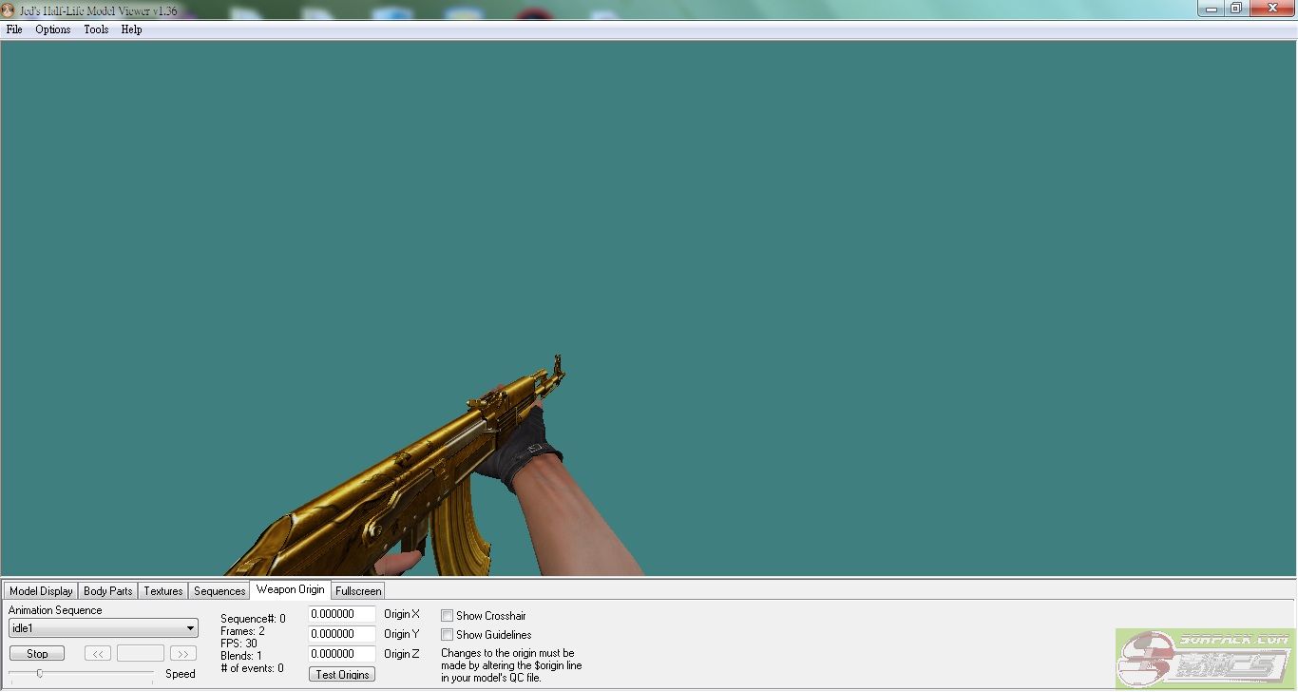Select the Fullscreen tab
This screenshot has height=692, width=1298.
click(358, 591)
